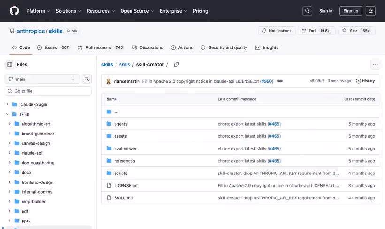Click the Sign in link
The image size is (385, 229).
click(x=326, y=11)
